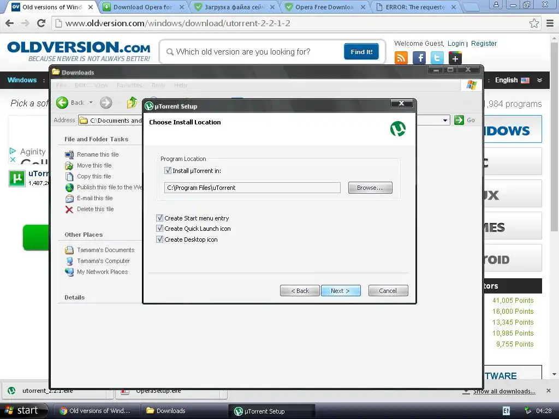Tick the Install µTorrent in checkbox
Viewport: 559px width, 419px height.
tap(168, 171)
